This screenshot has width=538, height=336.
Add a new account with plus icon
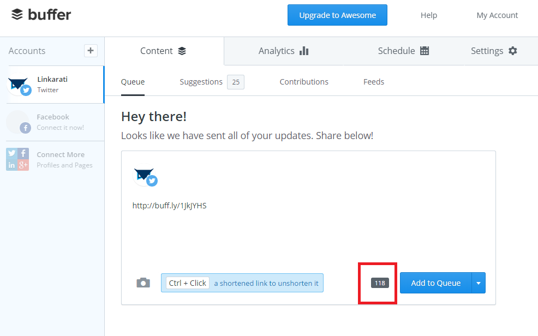point(91,51)
